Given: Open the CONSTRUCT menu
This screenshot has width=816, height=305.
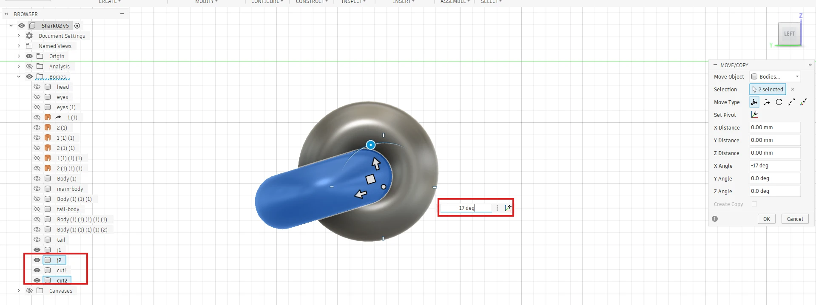Looking at the screenshot, I should 312,2.
